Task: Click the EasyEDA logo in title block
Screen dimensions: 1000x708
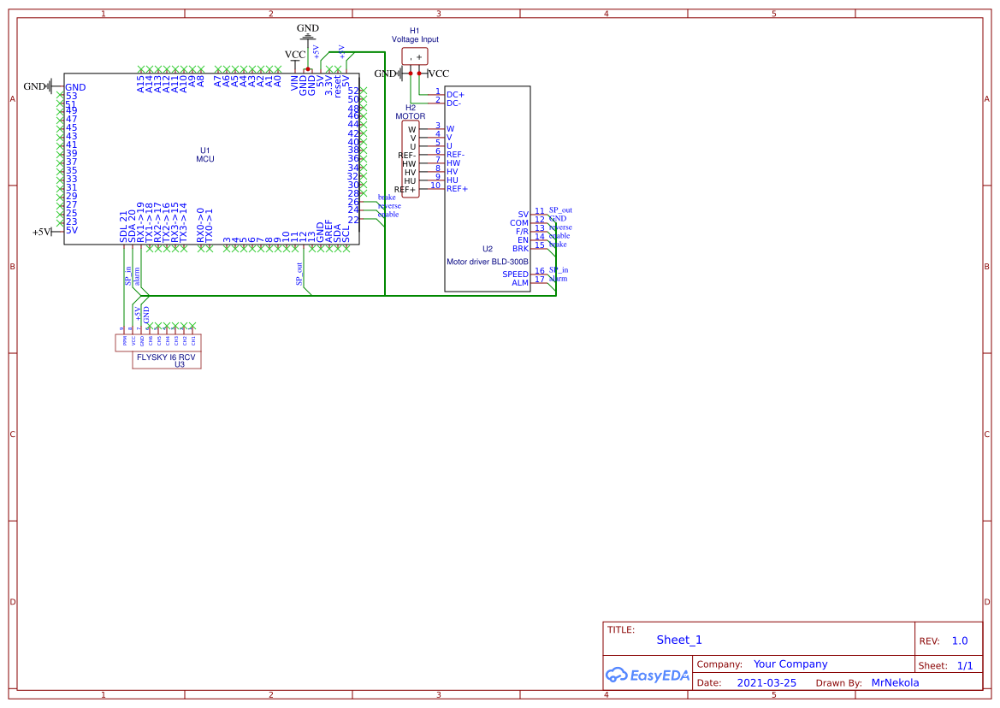Action: click(647, 676)
